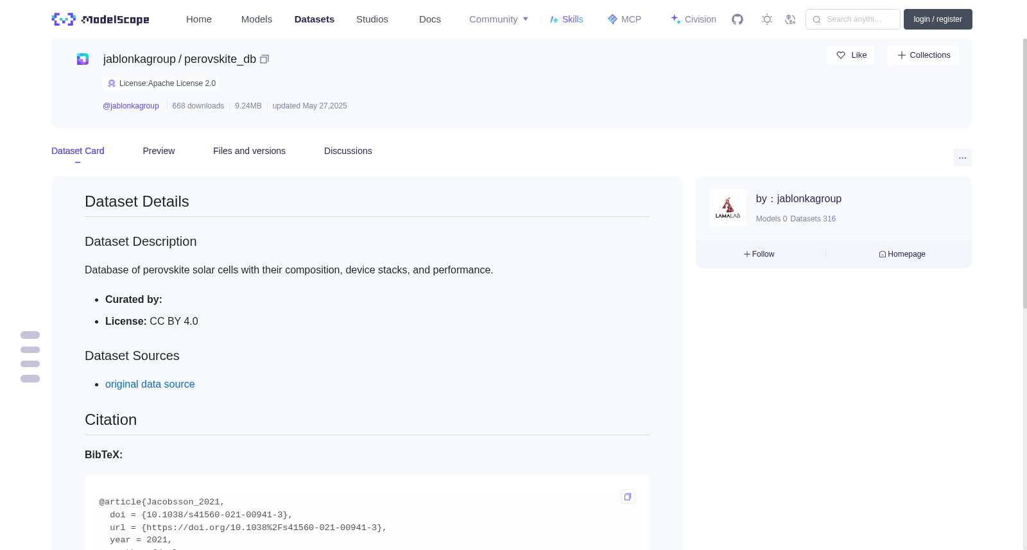Open the jablonkagroup LAMALAB avatar
The height and width of the screenshot is (550, 1027).
click(x=728, y=208)
